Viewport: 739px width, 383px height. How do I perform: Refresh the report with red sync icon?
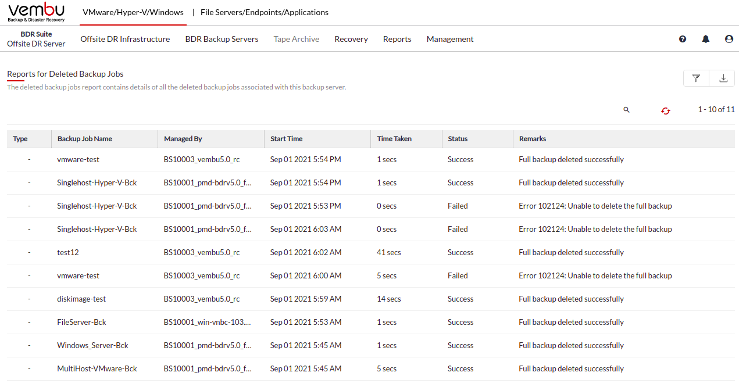point(666,110)
